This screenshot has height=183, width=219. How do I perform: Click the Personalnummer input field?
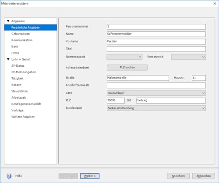[x=156, y=27]
